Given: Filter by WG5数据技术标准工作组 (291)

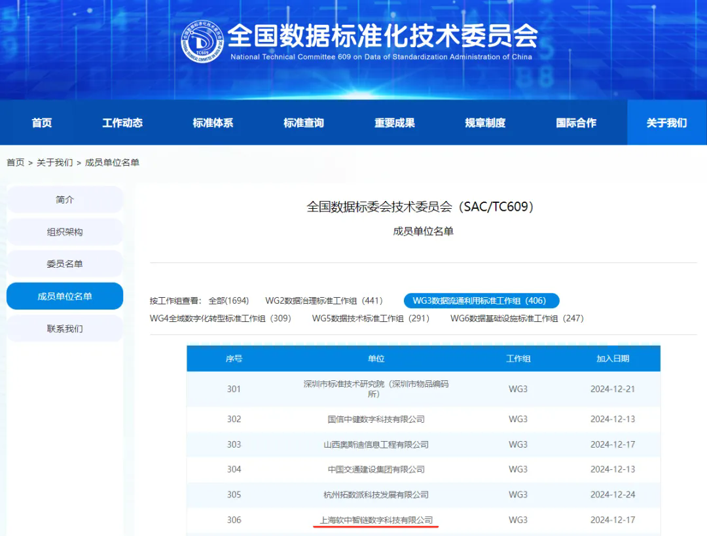Looking at the screenshot, I should click(x=371, y=318).
